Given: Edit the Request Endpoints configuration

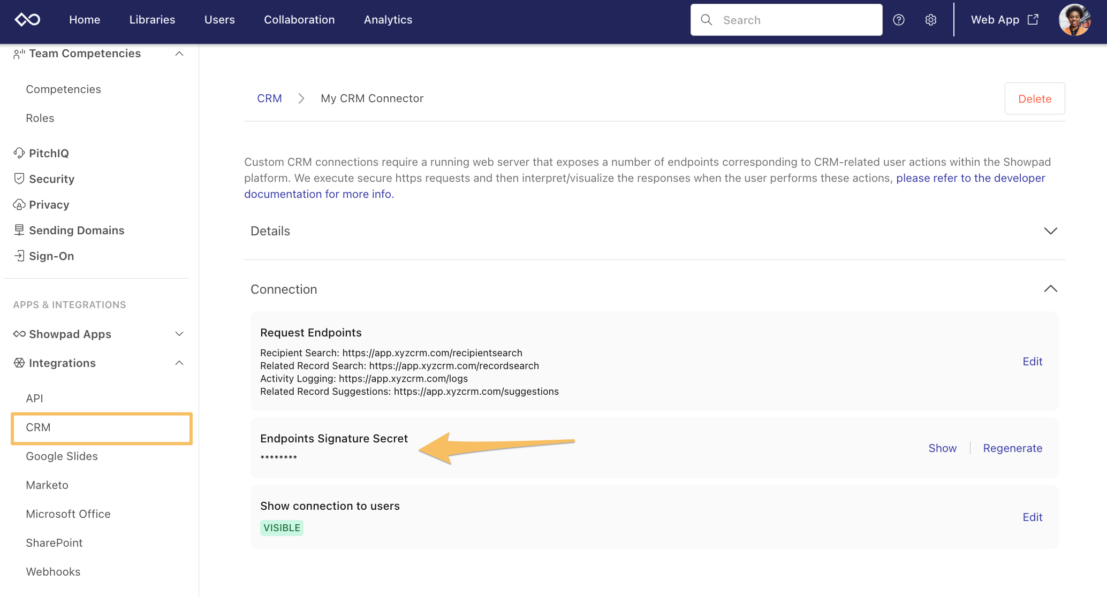Looking at the screenshot, I should [x=1032, y=361].
